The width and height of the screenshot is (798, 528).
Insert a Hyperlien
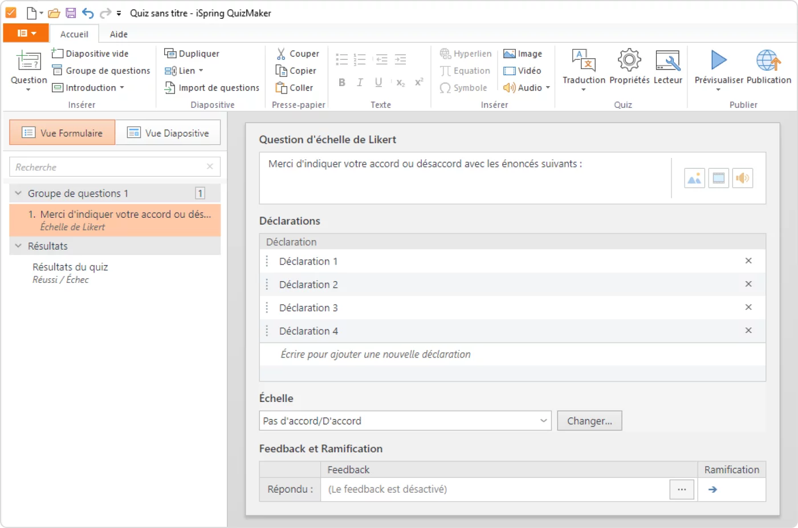click(466, 54)
